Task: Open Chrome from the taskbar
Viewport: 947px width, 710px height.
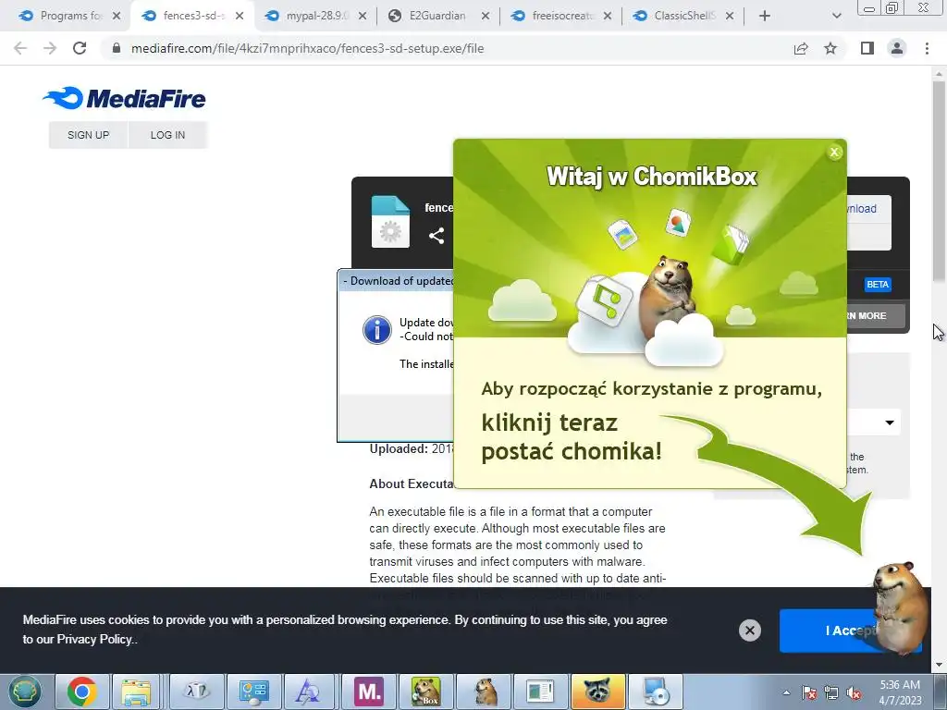Action: coord(82,692)
